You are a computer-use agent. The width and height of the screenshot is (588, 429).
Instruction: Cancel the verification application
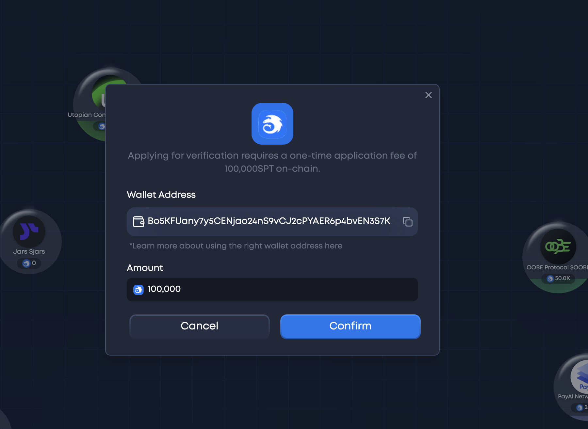coord(200,326)
